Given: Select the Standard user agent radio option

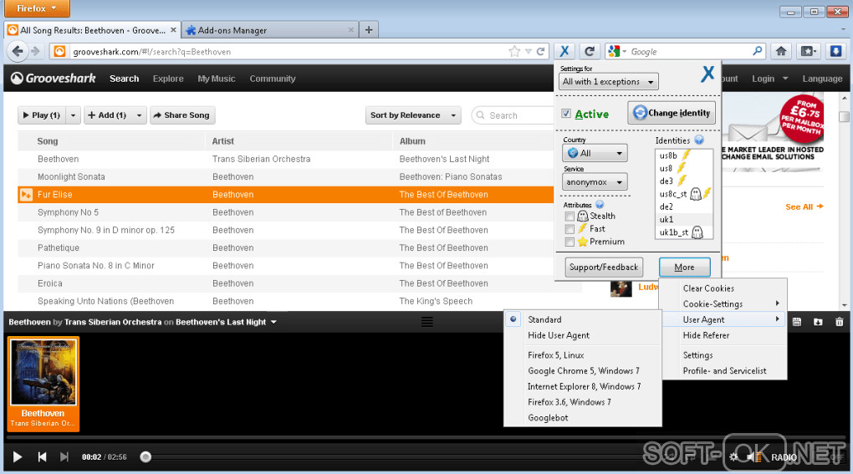Looking at the screenshot, I should click(513, 319).
